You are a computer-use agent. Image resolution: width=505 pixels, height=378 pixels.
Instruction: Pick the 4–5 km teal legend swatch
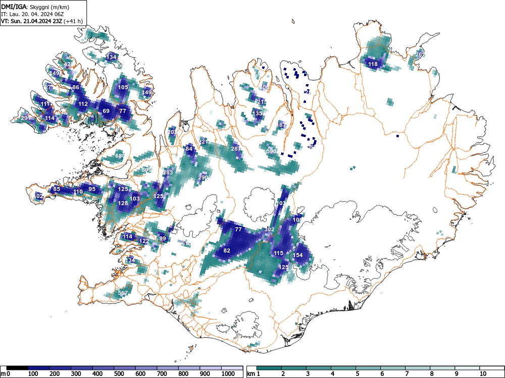pos(343,368)
